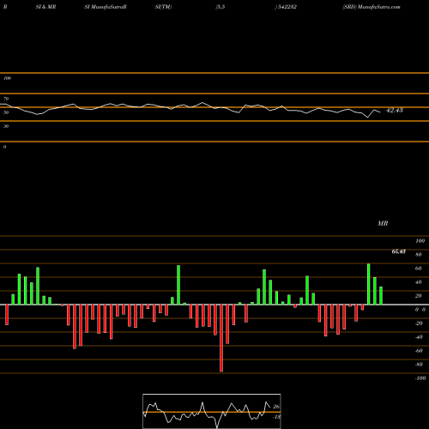The image size is (429, 429).
Task: Click the last green bar in MR histogram
Action: 381,296
